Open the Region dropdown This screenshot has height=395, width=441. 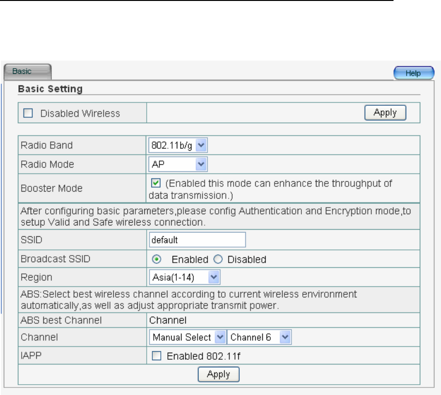pos(185,277)
